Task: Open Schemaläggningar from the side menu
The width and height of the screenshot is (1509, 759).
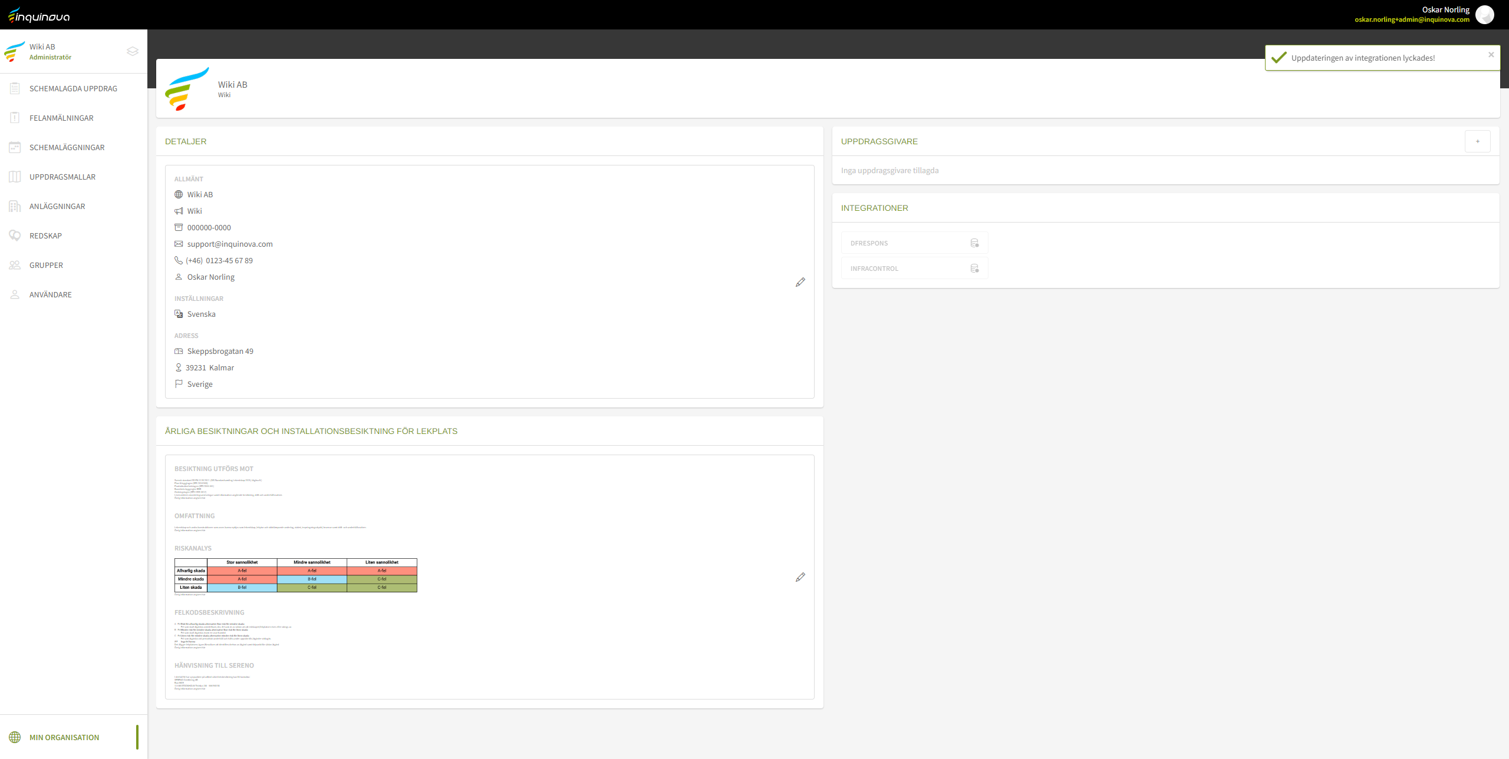Action: 67,147
